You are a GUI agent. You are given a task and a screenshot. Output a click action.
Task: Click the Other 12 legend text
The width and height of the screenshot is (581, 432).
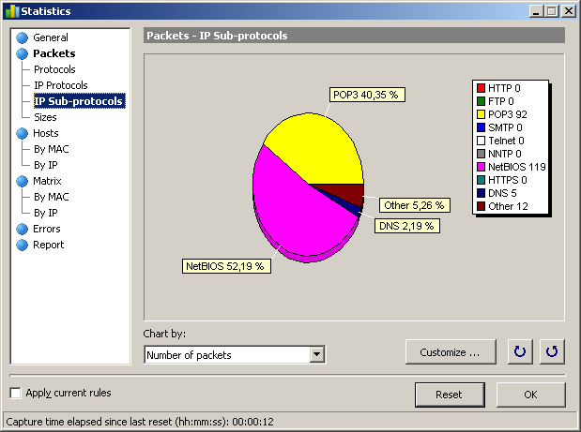pos(508,206)
